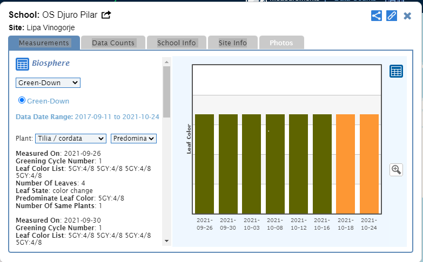Click the zoom magnifier icon
This screenshot has height=262, width=423.
pos(396,170)
